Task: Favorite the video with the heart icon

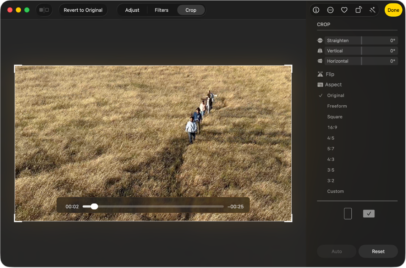Action: pos(344,10)
